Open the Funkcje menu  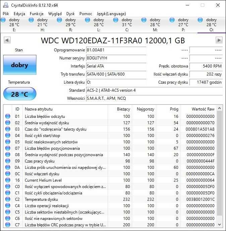(37, 14)
